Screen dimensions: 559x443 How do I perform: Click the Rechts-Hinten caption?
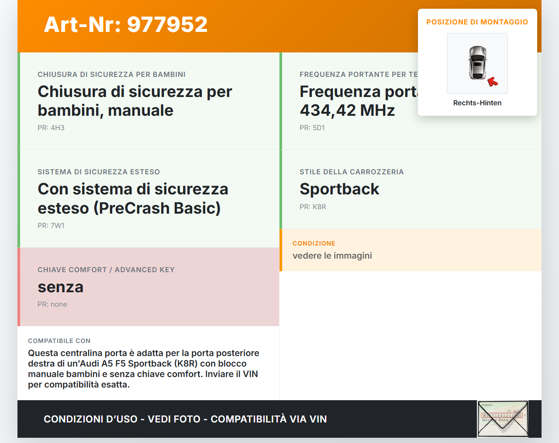pyautogui.click(x=477, y=103)
